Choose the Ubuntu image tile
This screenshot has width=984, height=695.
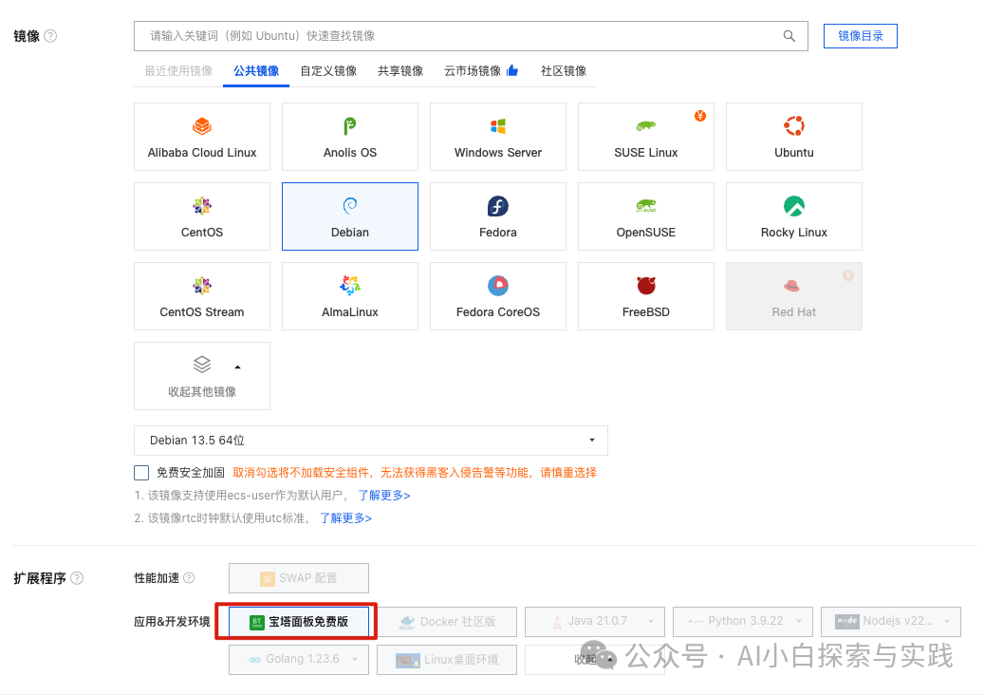[794, 137]
